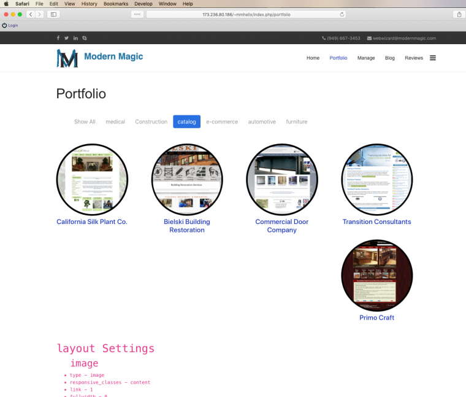Click the California Silk Plant Co. title
The height and width of the screenshot is (397, 466).
92,222
